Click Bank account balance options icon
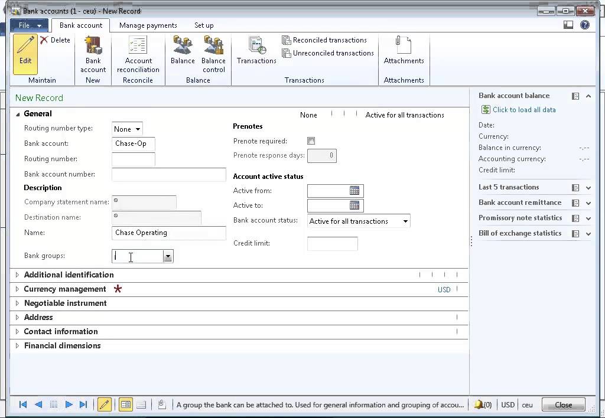This screenshot has width=605, height=418. (575, 96)
